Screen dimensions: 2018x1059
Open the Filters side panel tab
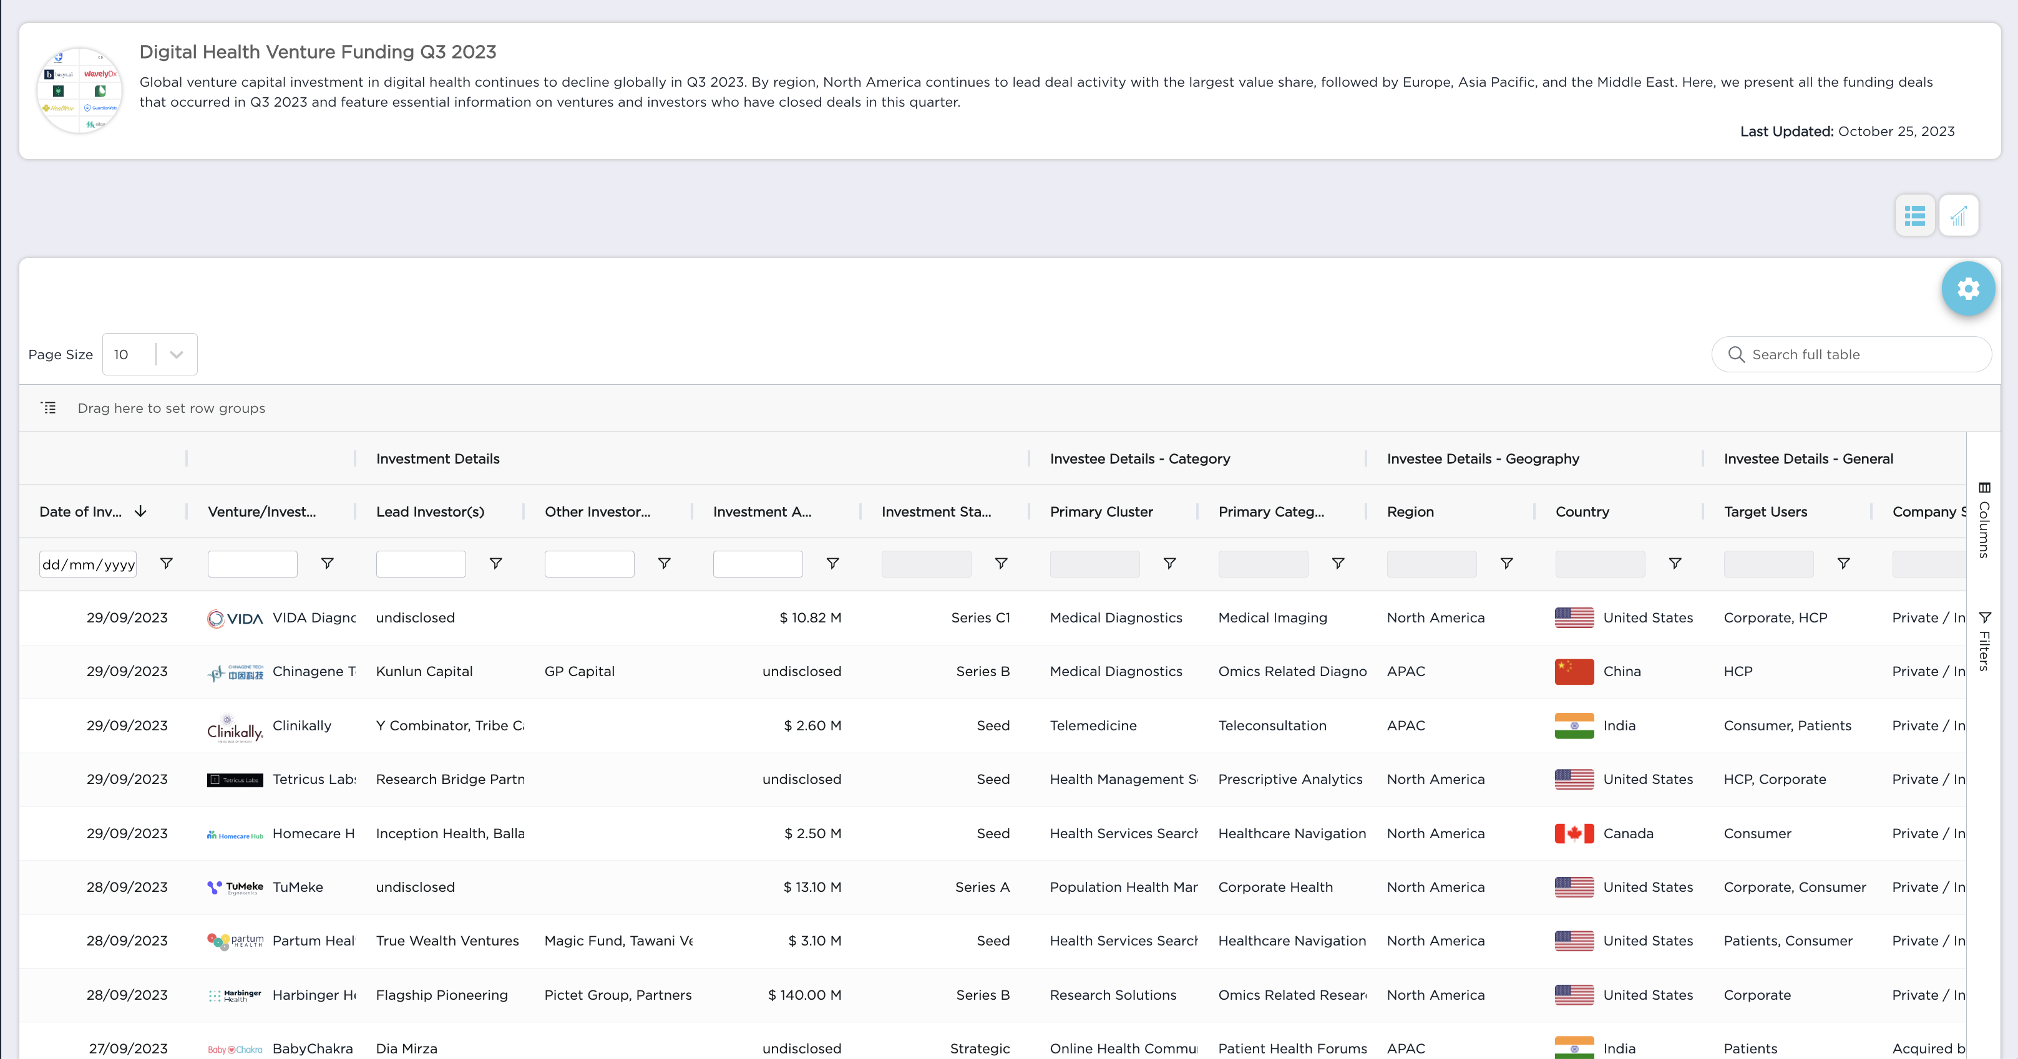pyautogui.click(x=1984, y=642)
